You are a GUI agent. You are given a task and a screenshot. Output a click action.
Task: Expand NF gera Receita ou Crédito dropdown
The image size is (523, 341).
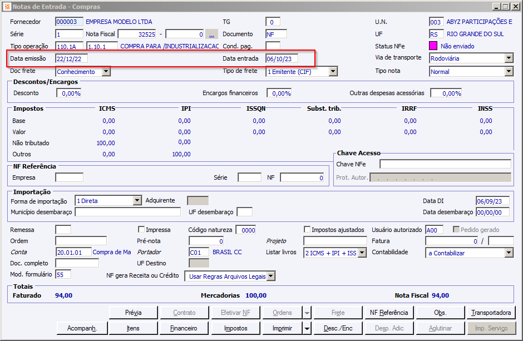[271, 276]
